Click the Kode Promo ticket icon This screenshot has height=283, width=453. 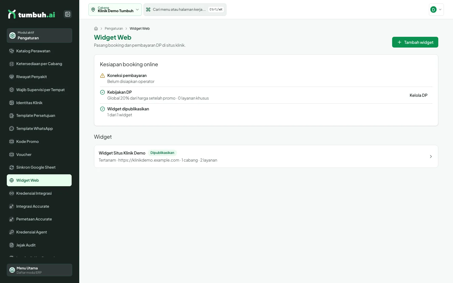(12, 141)
